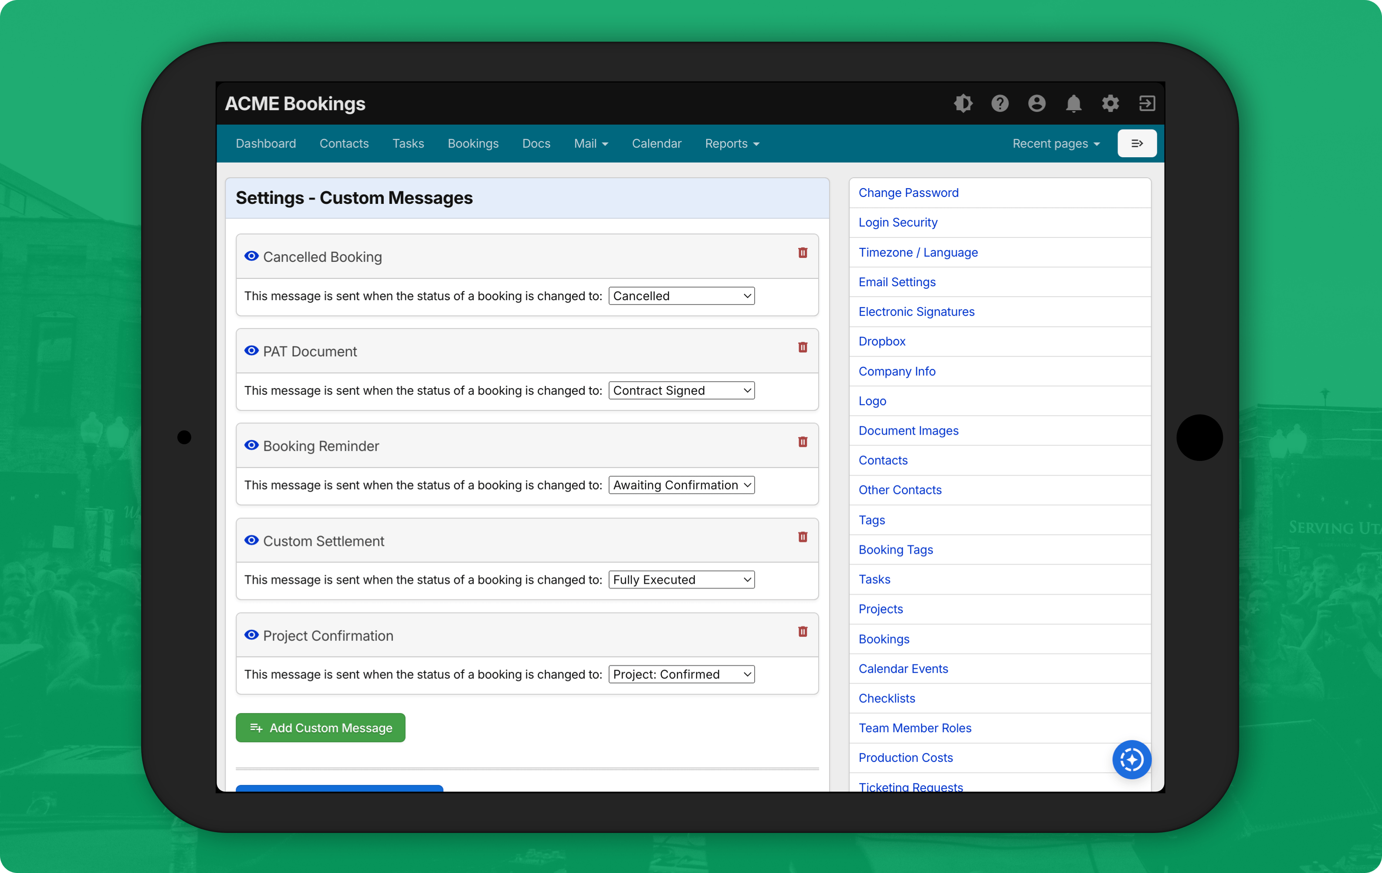Toggle visibility of the Project Confirmation message
The image size is (1382, 873).
coord(251,636)
